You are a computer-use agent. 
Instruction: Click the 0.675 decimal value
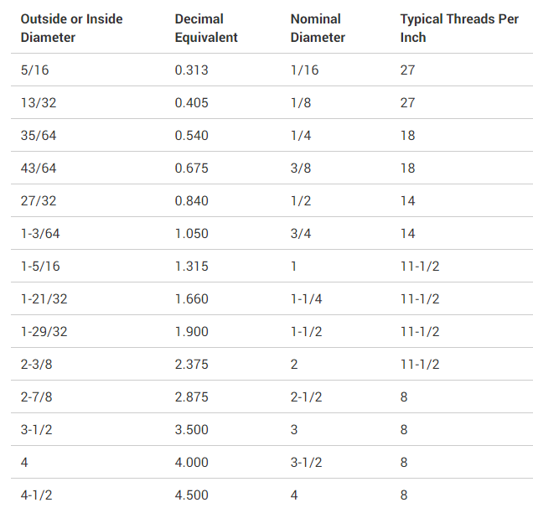[192, 168]
